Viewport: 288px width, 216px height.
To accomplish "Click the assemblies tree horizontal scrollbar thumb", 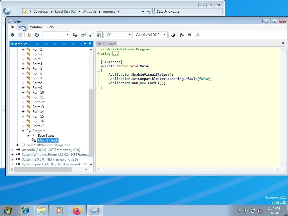I will (x=43, y=170).
